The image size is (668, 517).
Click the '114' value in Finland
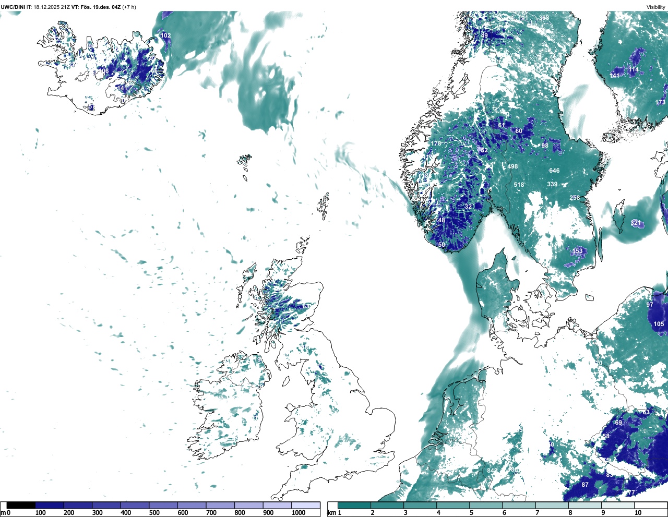pyautogui.click(x=634, y=69)
